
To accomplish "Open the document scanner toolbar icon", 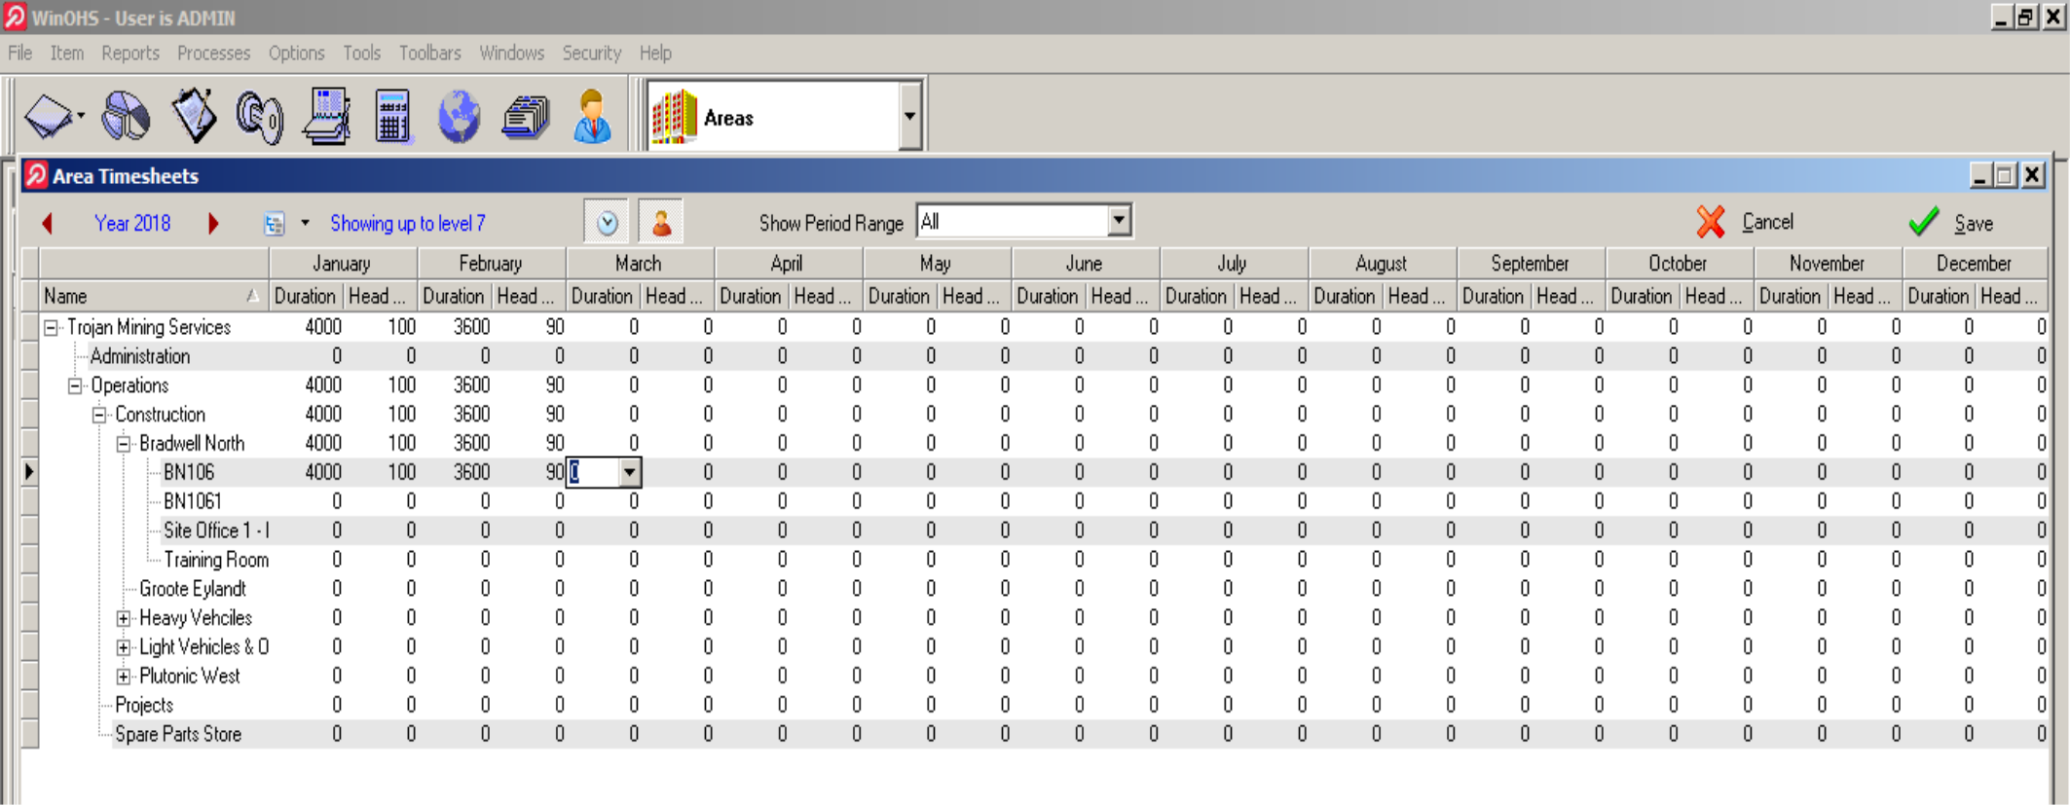I will pos(326,116).
